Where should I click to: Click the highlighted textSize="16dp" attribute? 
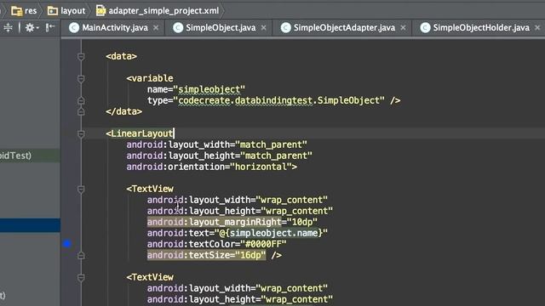tap(206, 255)
